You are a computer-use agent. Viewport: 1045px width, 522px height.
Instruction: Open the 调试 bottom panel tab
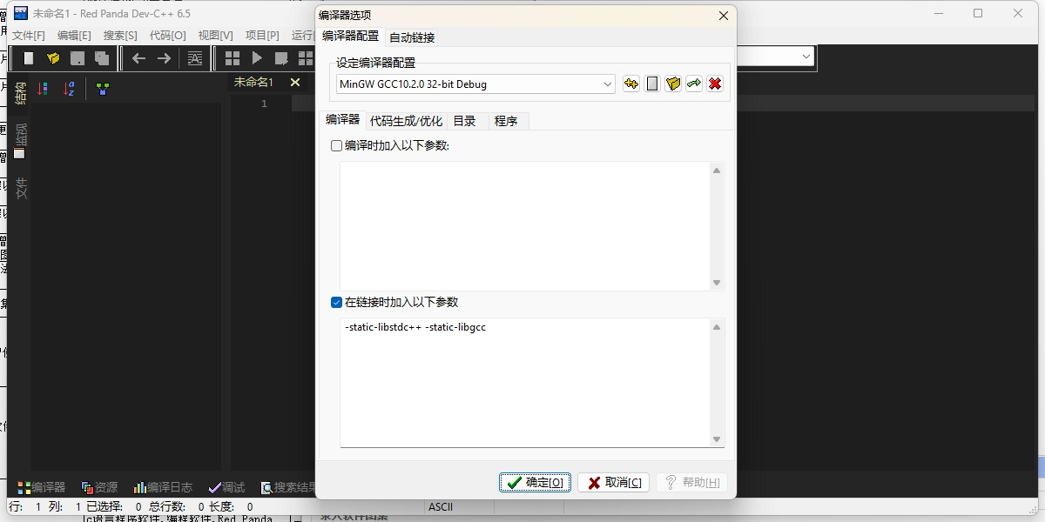coord(226,487)
